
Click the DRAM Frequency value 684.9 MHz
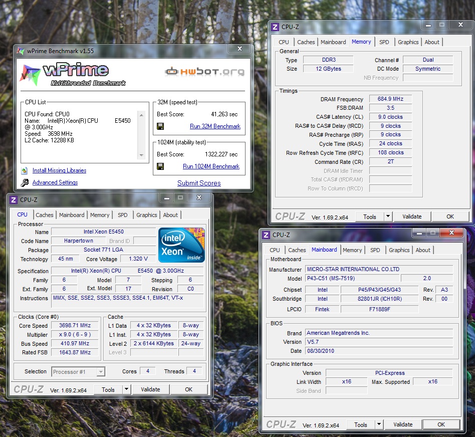(390, 99)
